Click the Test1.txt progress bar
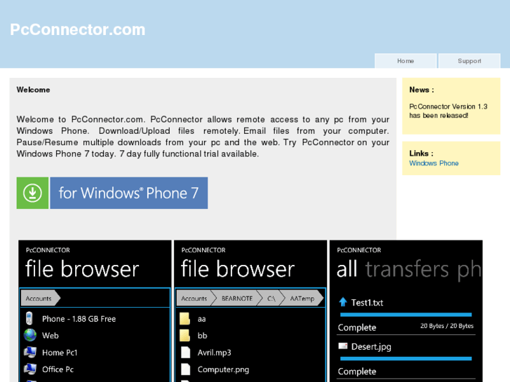 406,315
